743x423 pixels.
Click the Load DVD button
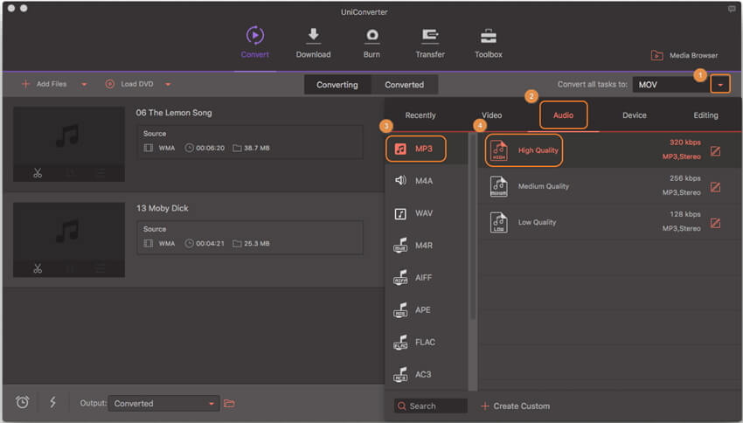pos(128,84)
